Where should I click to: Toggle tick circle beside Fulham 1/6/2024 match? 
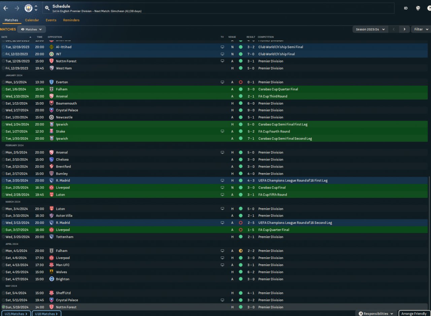(x=3, y=89)
